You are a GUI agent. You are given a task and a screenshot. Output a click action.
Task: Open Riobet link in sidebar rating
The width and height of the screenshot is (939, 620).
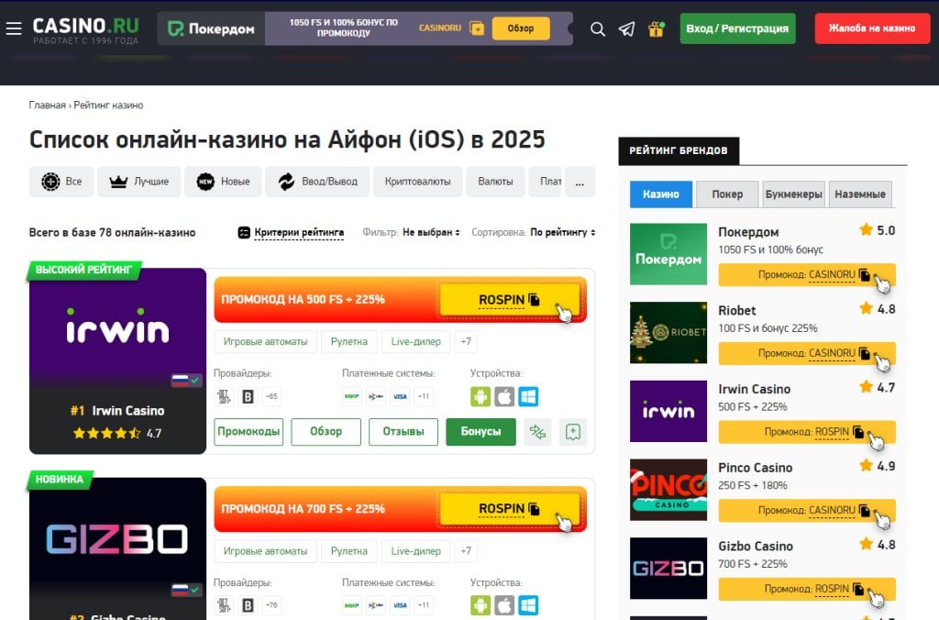736,310
